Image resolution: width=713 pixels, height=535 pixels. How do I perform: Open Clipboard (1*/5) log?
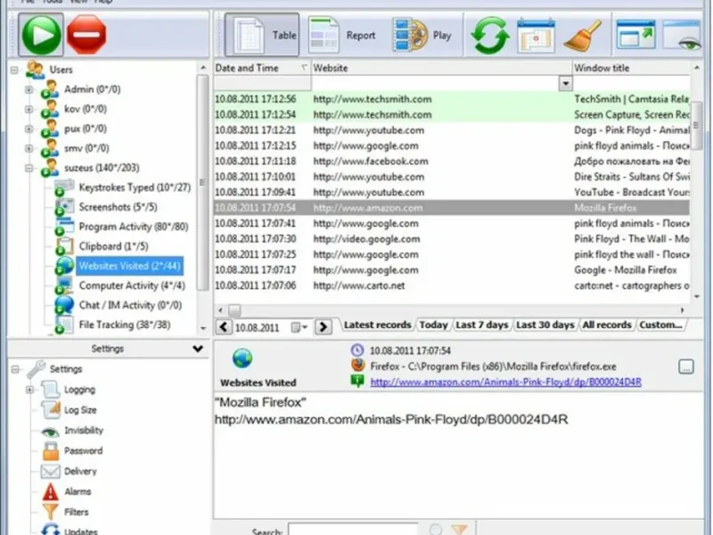click(113, 246)
